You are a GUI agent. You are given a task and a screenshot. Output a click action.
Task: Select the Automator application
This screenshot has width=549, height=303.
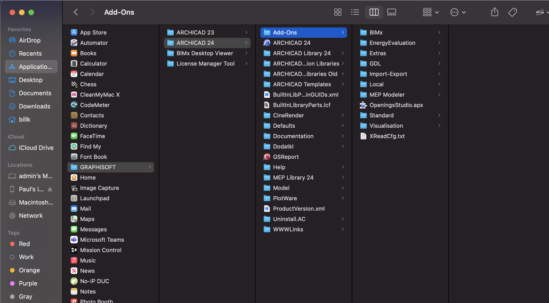[111, 43]
